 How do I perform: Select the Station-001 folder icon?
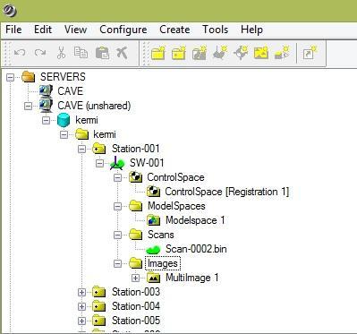[x=99, y=149]
